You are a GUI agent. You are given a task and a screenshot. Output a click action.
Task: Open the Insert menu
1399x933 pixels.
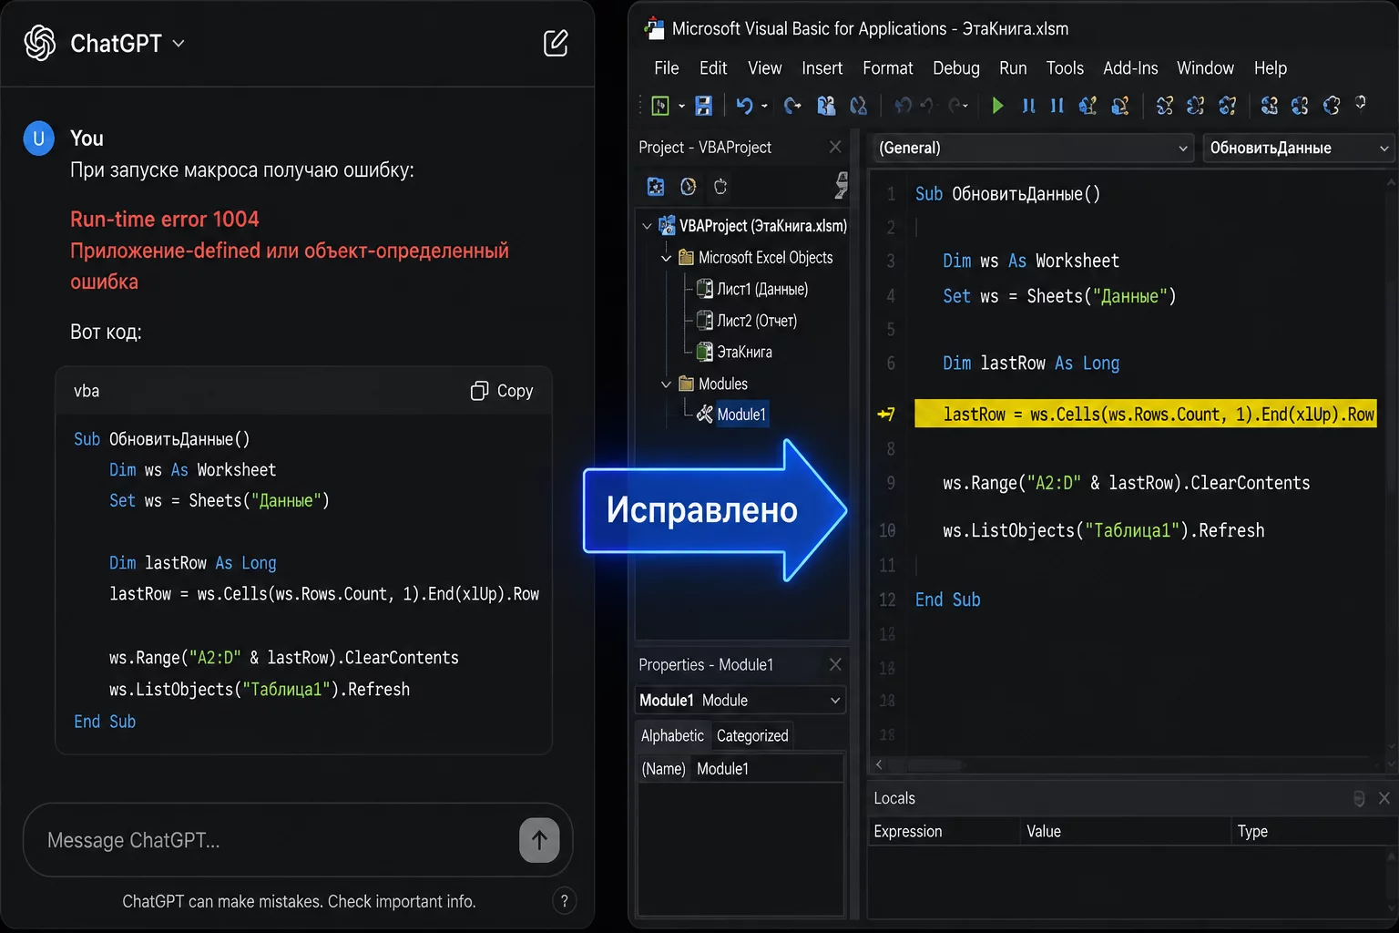pyautogui.click(x=822, y=68)
